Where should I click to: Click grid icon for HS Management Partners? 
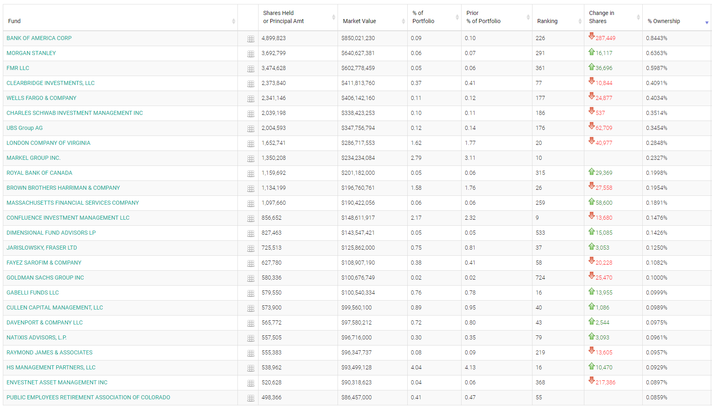[x=251, y=368]
